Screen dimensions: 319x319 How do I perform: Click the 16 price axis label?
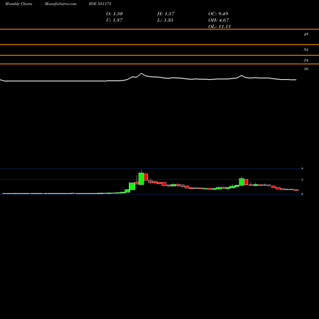click(306, 69)
